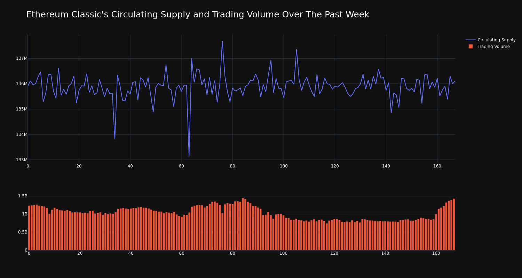Toggle the Circulating Supply legend entry
This screenshot has width=522, height=278.
pos(490,40)
